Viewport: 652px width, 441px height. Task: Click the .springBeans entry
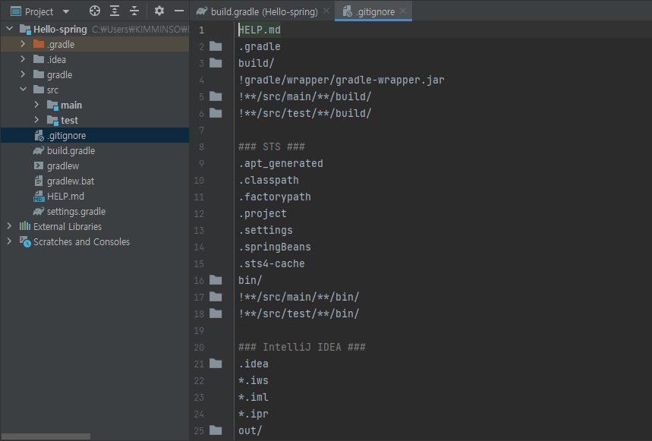[275, 247]
